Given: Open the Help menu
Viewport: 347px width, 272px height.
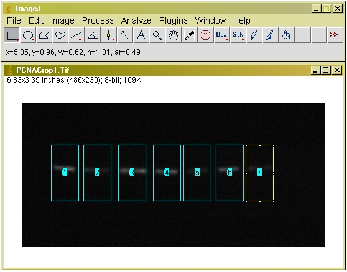Looking at the screenshot, I should [x=242, y=20].
